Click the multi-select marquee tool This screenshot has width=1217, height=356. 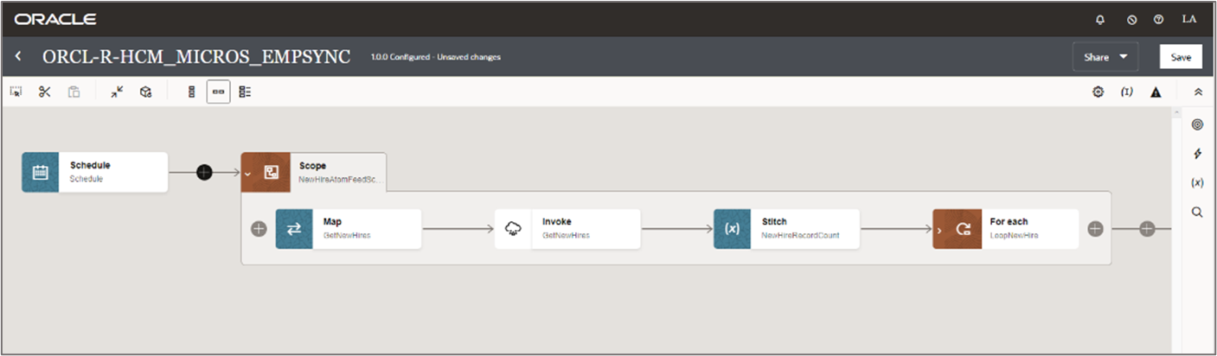point(16,92)
